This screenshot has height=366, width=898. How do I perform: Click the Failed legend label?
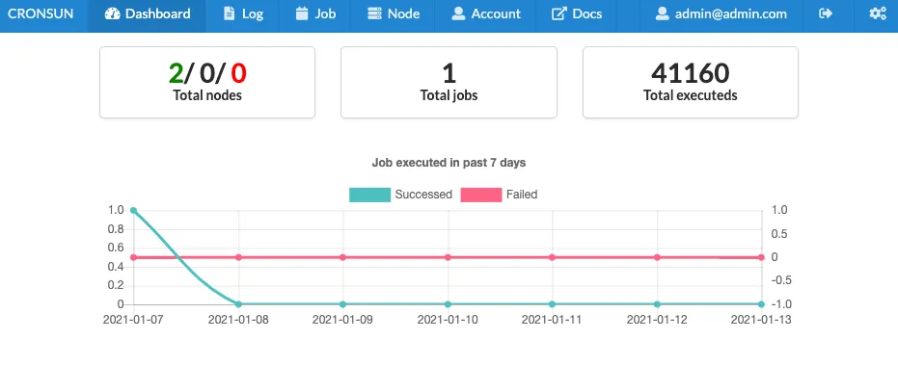[522, 195]
